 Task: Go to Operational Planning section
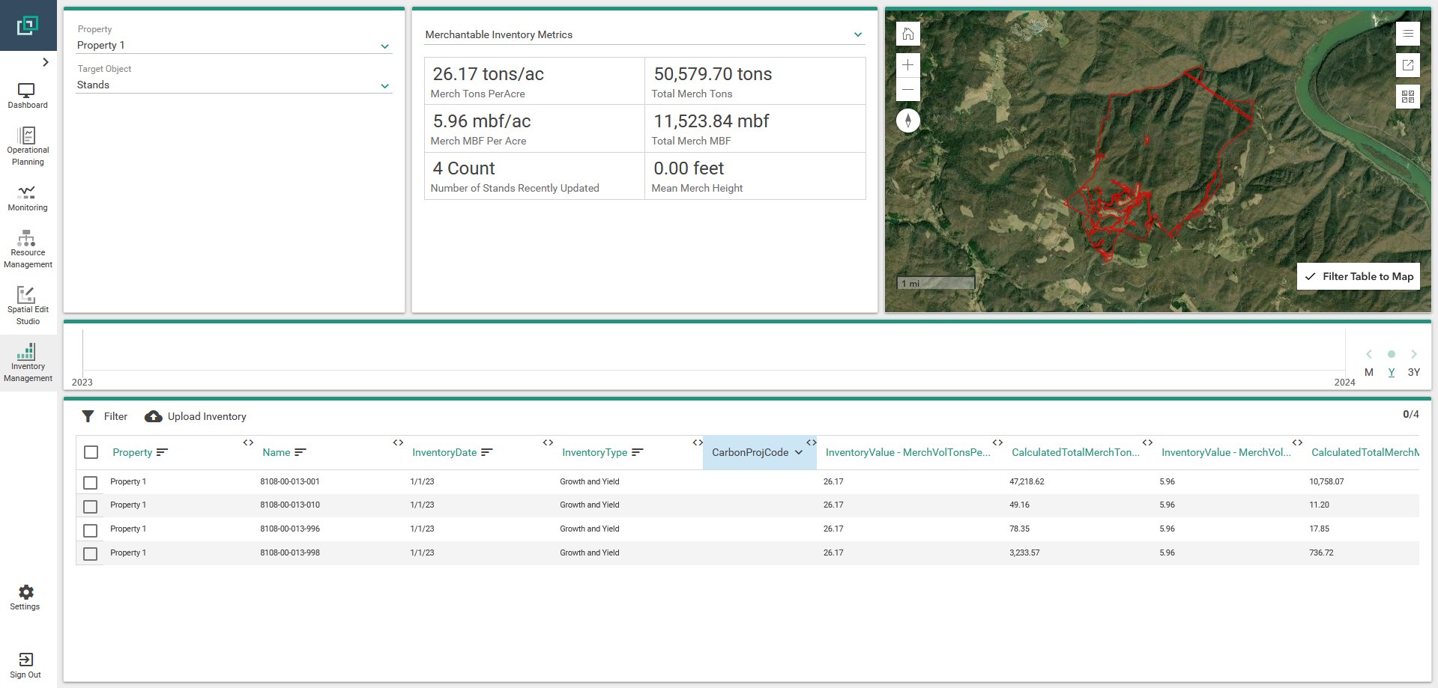(x=28, y=145)
